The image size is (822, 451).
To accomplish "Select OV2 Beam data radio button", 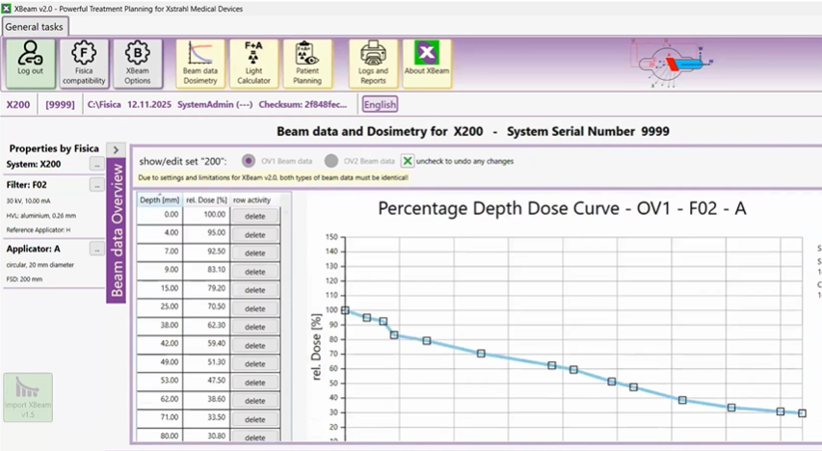I will (x=331, y=161).
